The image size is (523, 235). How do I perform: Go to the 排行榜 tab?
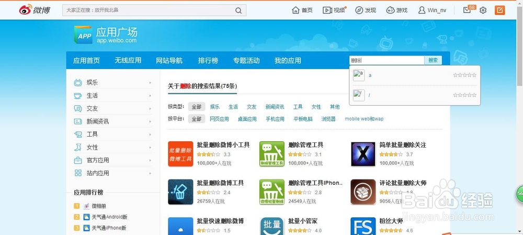point(208,60)
